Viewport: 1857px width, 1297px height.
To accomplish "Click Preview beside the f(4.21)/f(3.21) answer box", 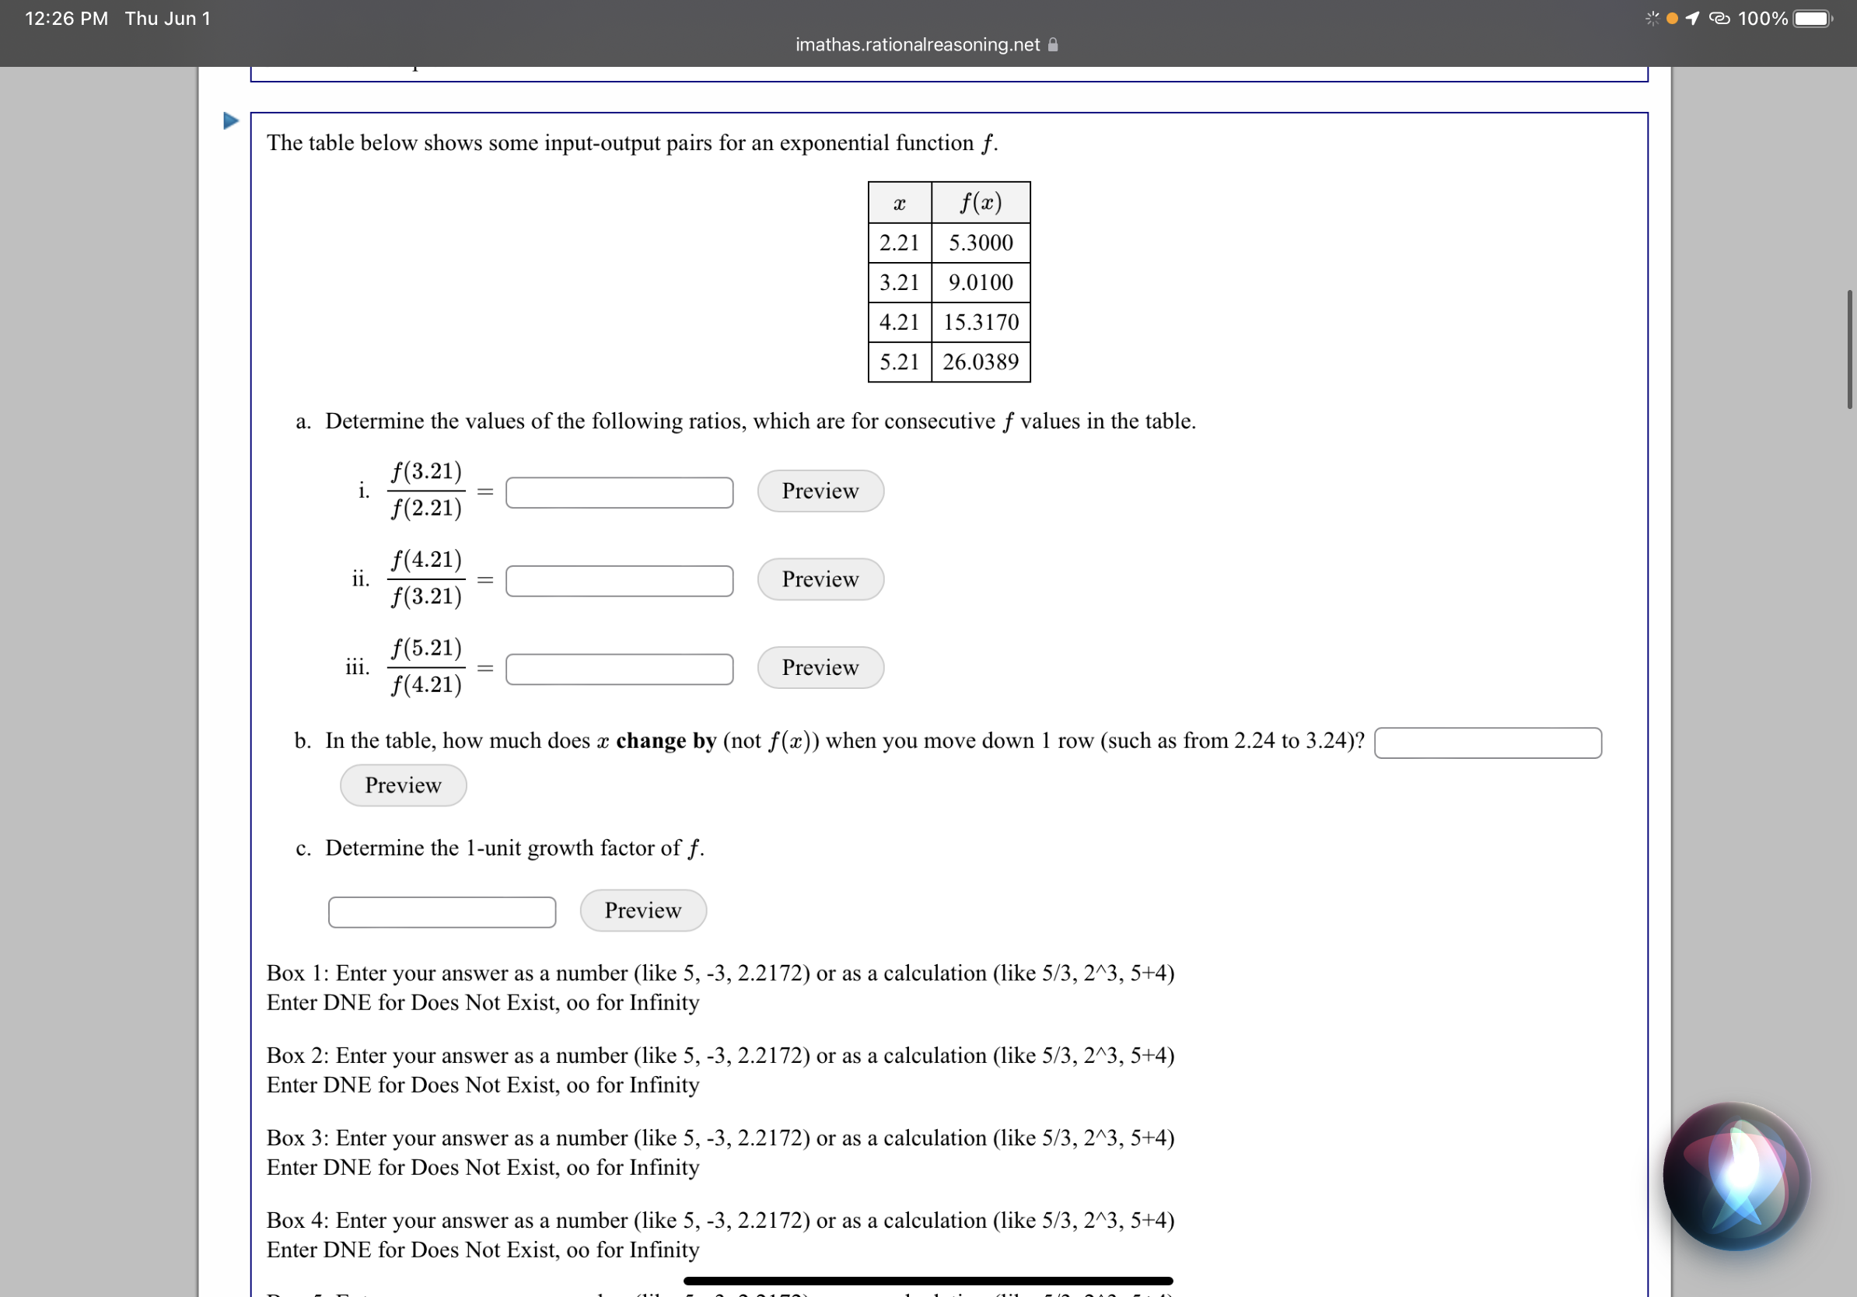I will 820,579.
